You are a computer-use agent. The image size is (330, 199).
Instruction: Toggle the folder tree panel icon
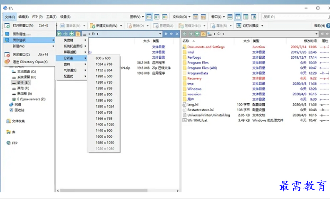click(246, 17)
